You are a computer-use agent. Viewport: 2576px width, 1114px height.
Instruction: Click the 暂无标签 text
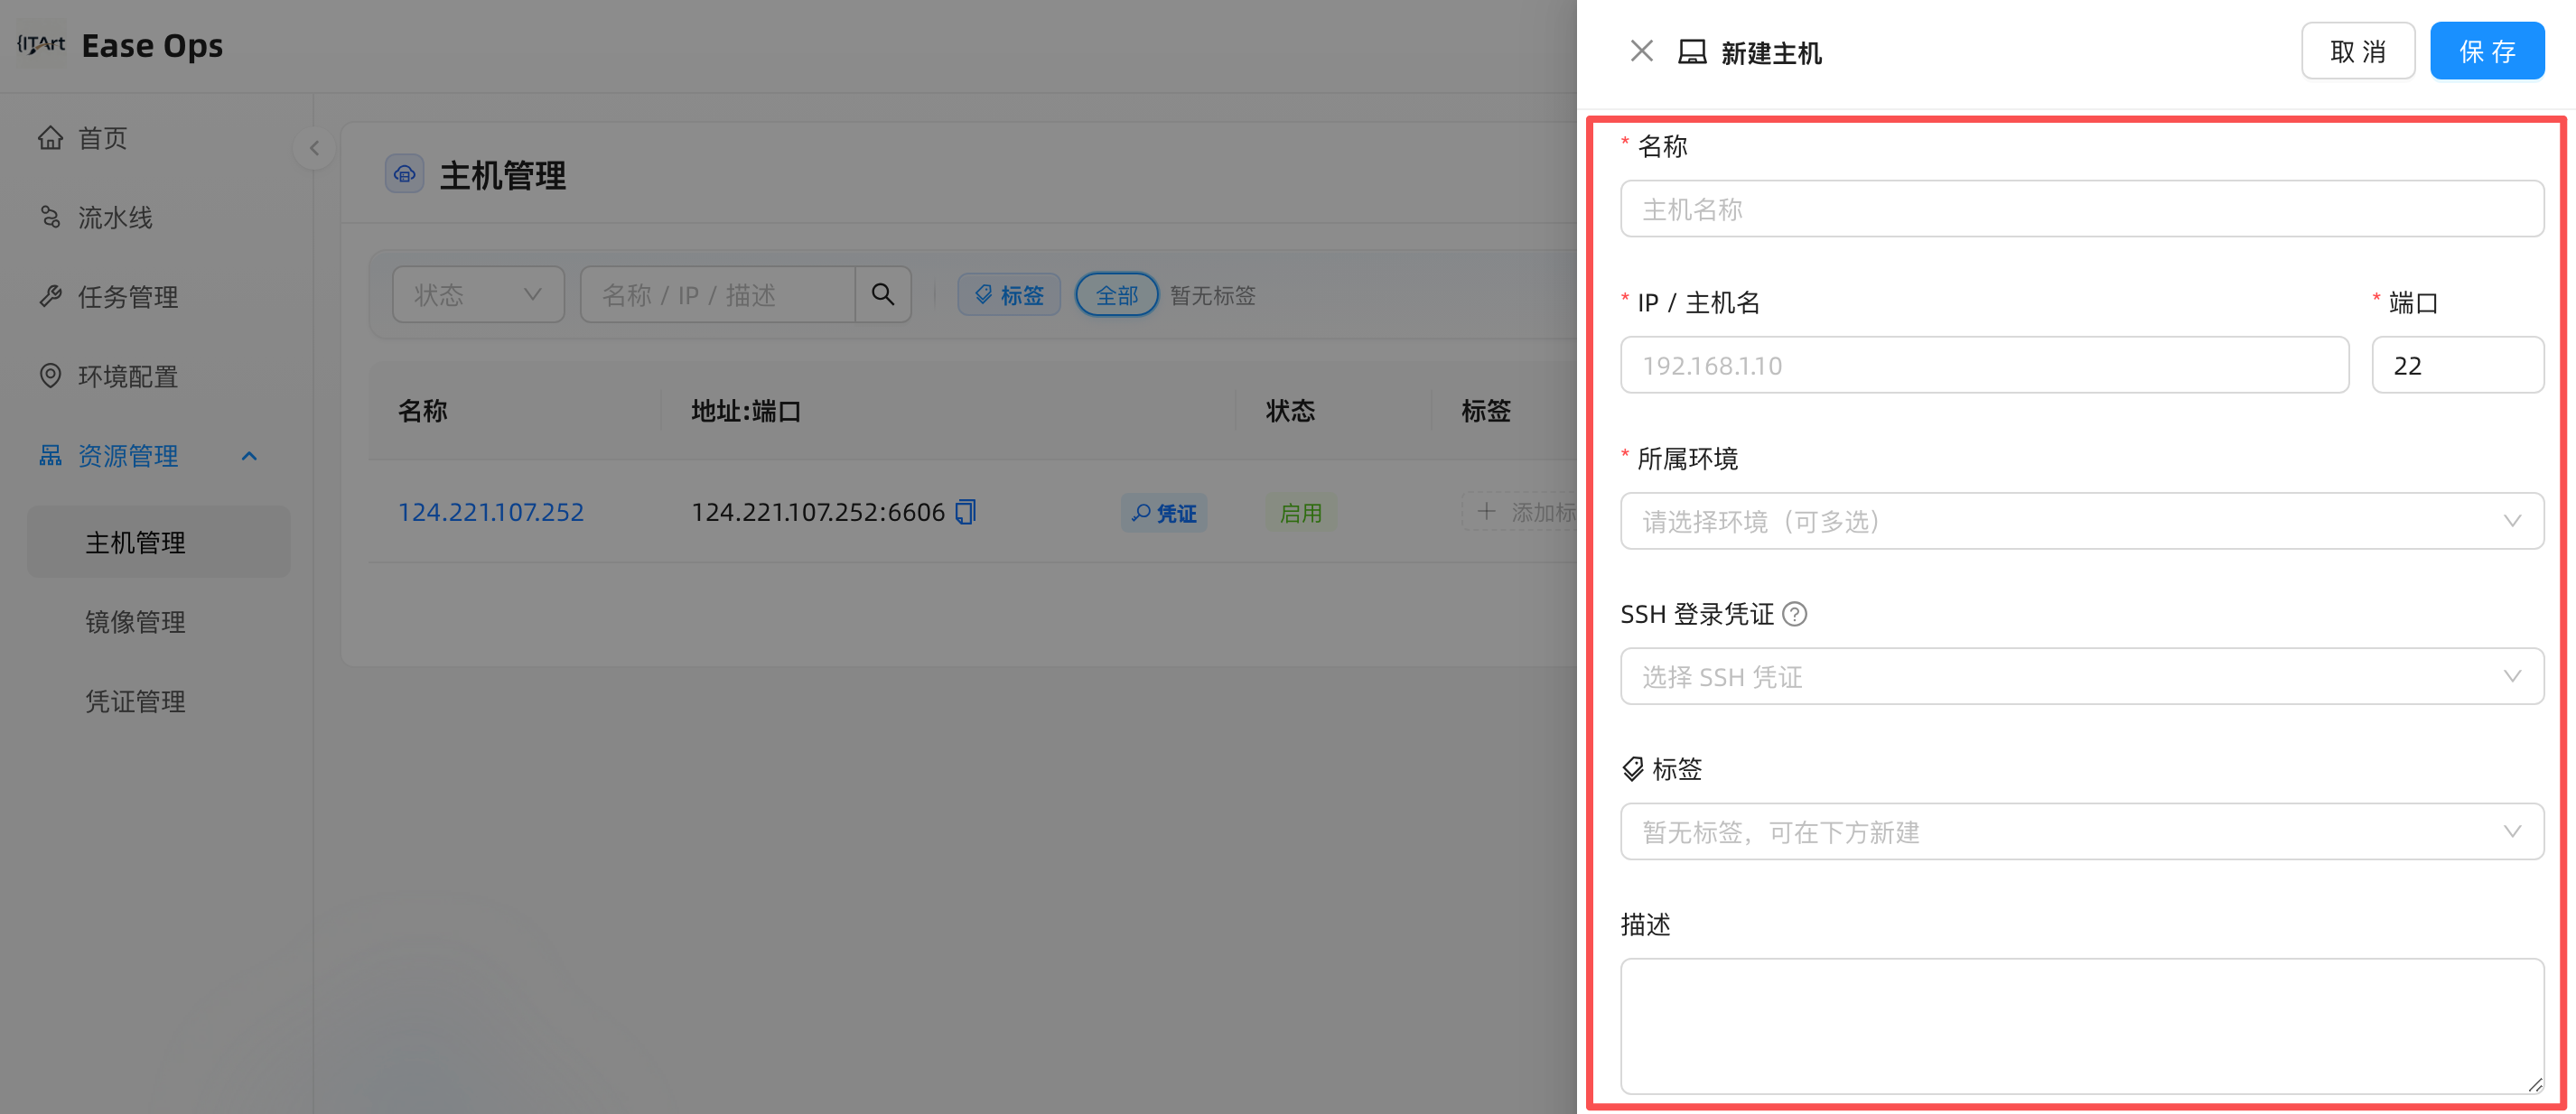(x=1212, y=294)
